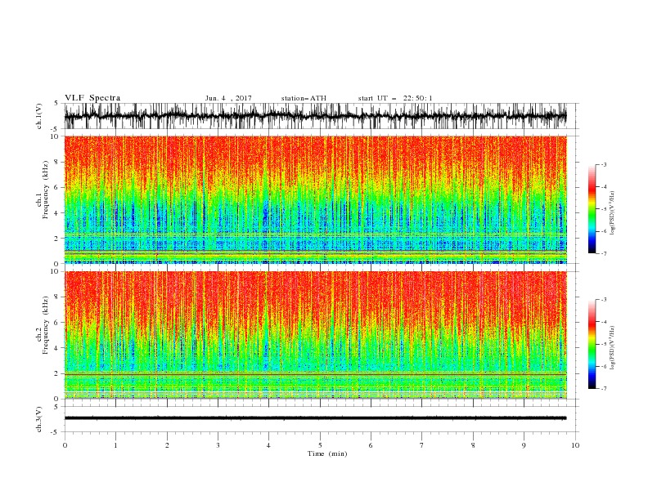Viewport: 648px width, 500px height.
Task: Click the "8" tick on the Time axis
Action: coord(473,445)
